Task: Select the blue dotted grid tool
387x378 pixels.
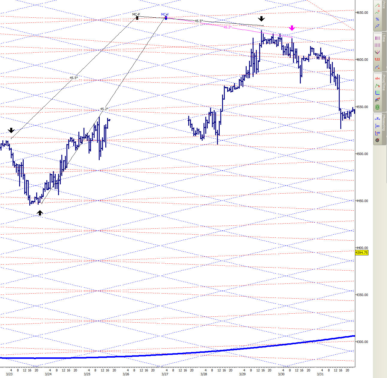Action: click(377, 93)
